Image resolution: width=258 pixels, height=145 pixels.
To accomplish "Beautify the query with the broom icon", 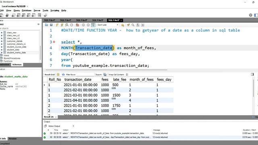I will pyautogui.click(x=128, y=25).
